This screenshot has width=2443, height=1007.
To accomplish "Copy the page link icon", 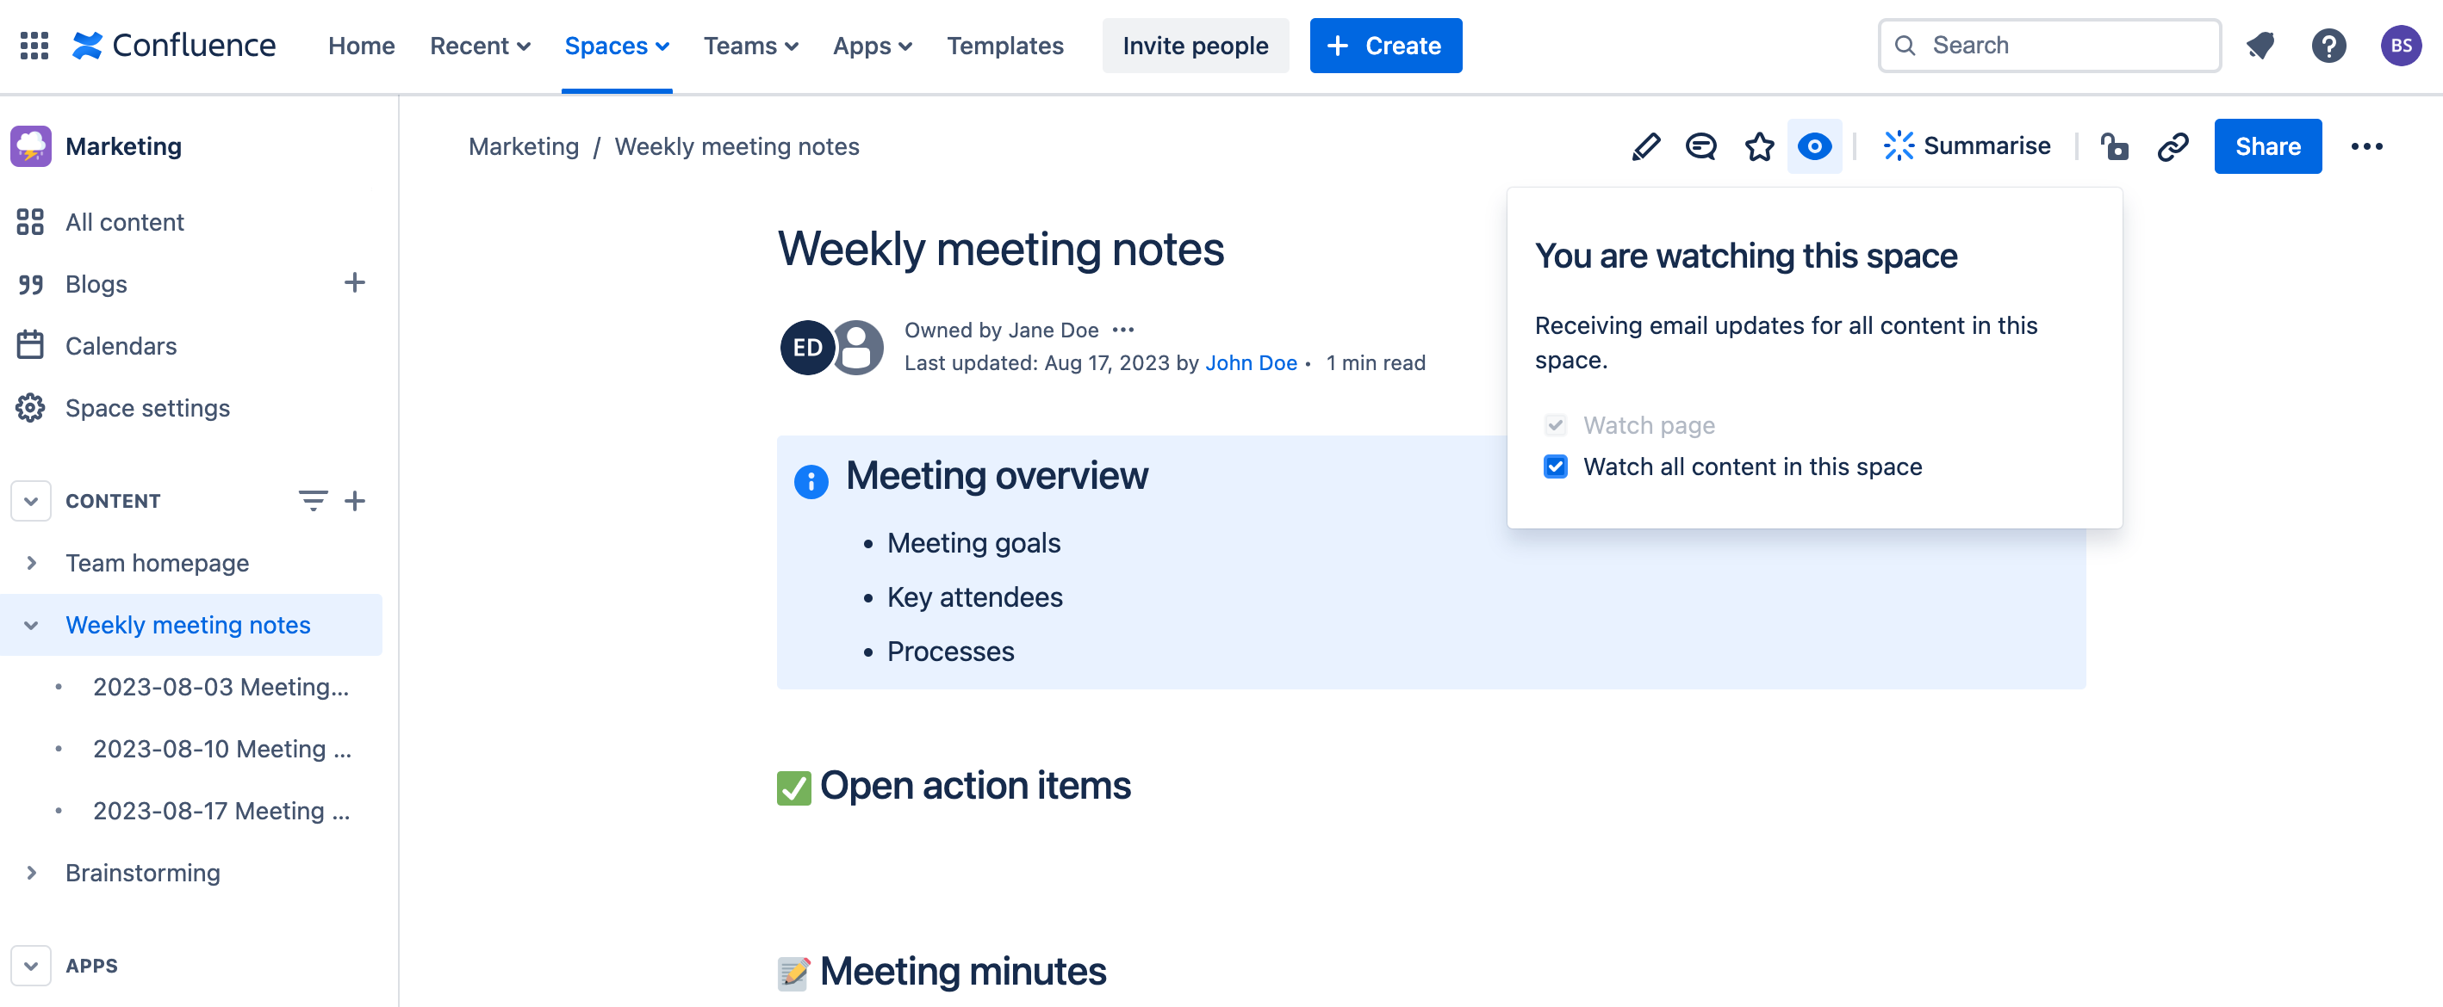I will 2173,146.
